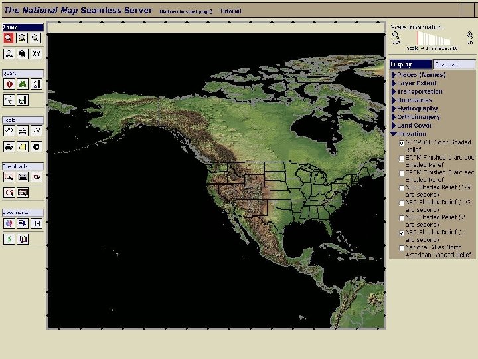The height and width of the screenshot is (359, 478).
Task: Select the define rectangle download tool
Action: point(9,177)
